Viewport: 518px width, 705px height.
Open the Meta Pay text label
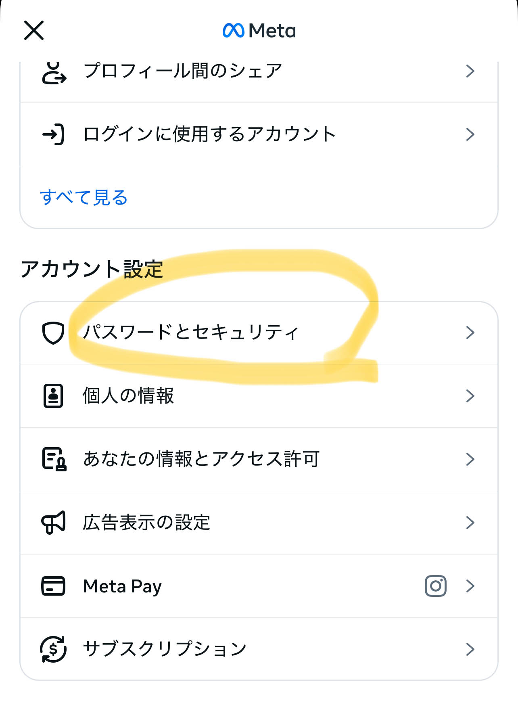click(x=122, y=587)
